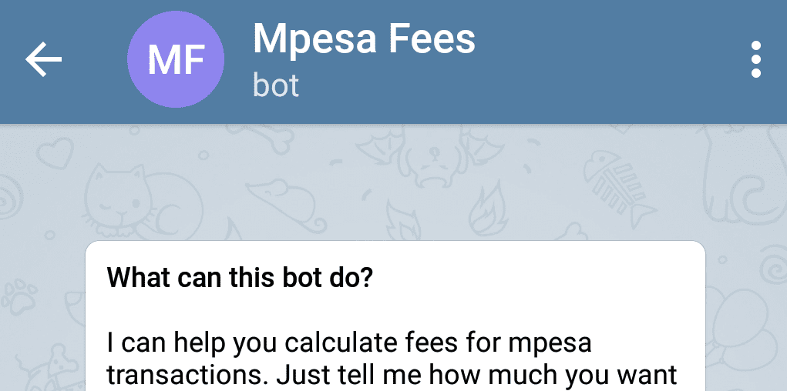Click empty blue header bar area
This screenshot has height=391, width=787.
pyautogui.click(x=602, y=60)
